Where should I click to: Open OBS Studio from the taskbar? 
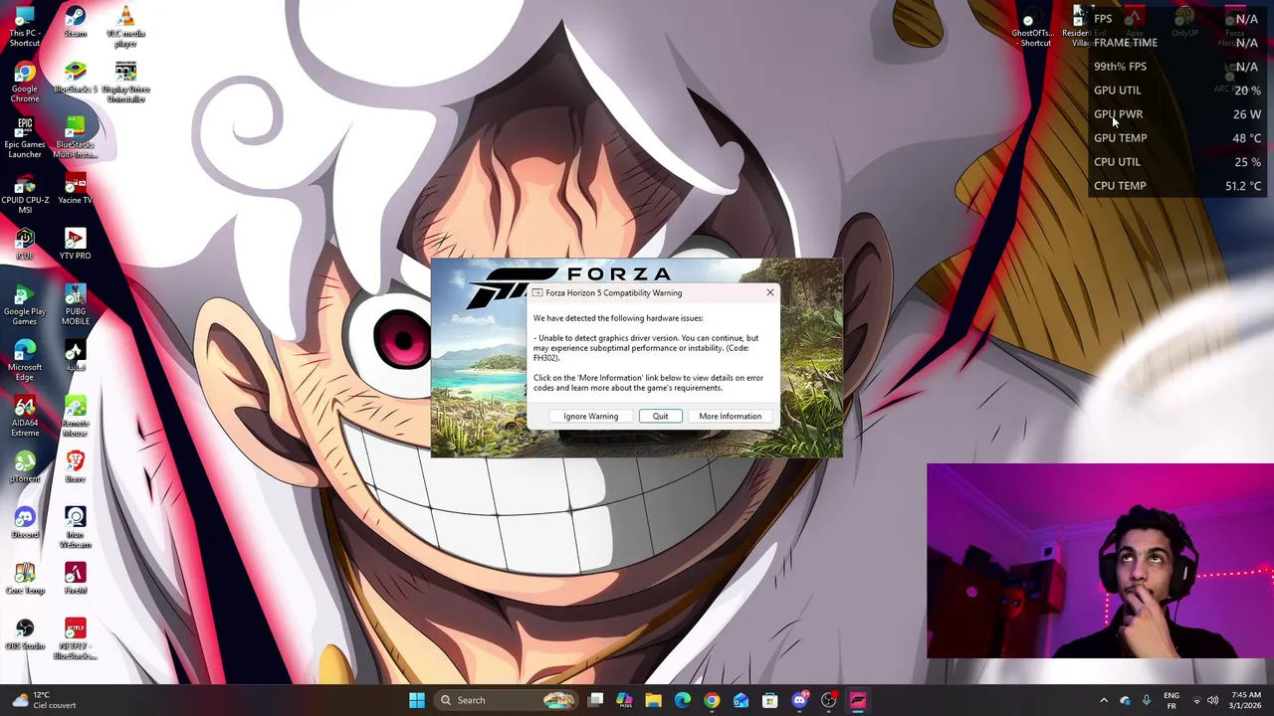point(828,700)
